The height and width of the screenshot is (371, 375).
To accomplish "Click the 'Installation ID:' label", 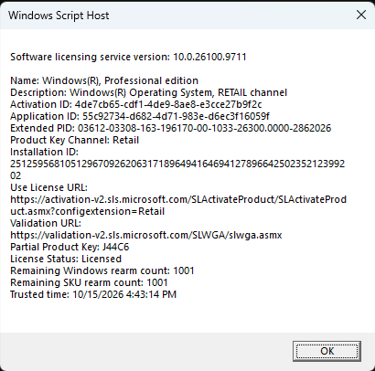I will [45, 152].
